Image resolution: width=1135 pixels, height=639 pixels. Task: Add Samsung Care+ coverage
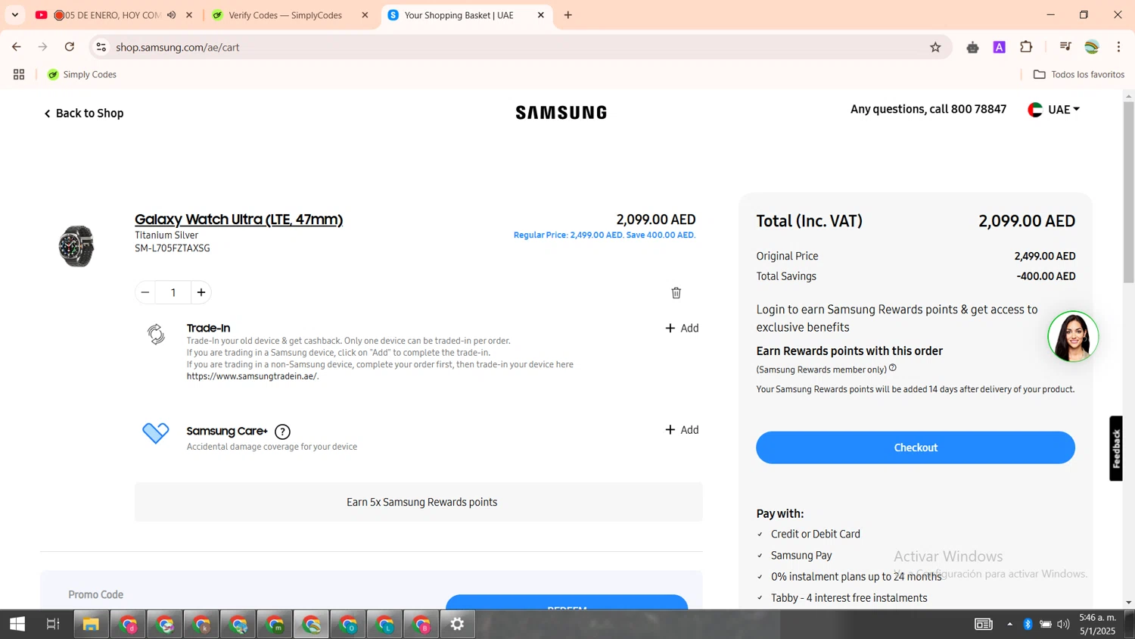pyautogui.click(x=682, y=430)
